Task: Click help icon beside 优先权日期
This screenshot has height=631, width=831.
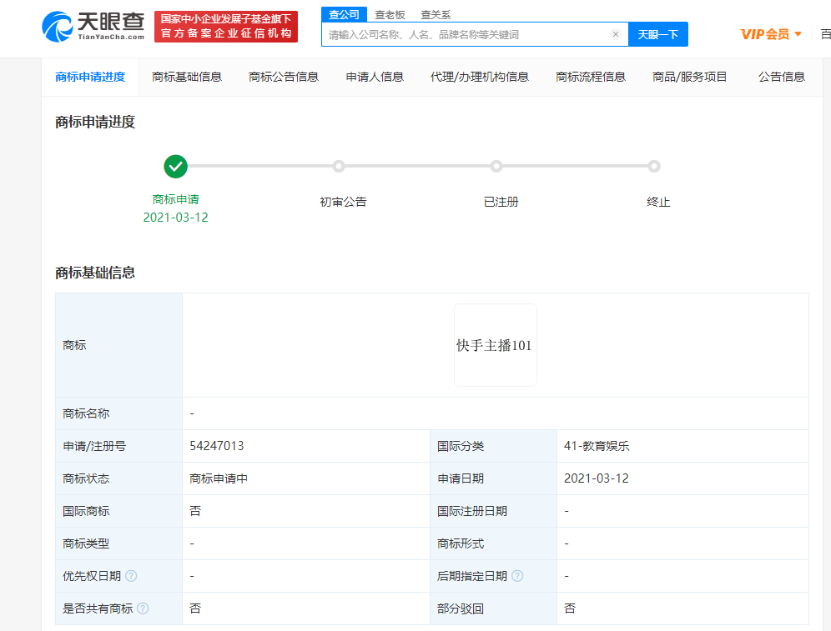Action: coord(131,576)
